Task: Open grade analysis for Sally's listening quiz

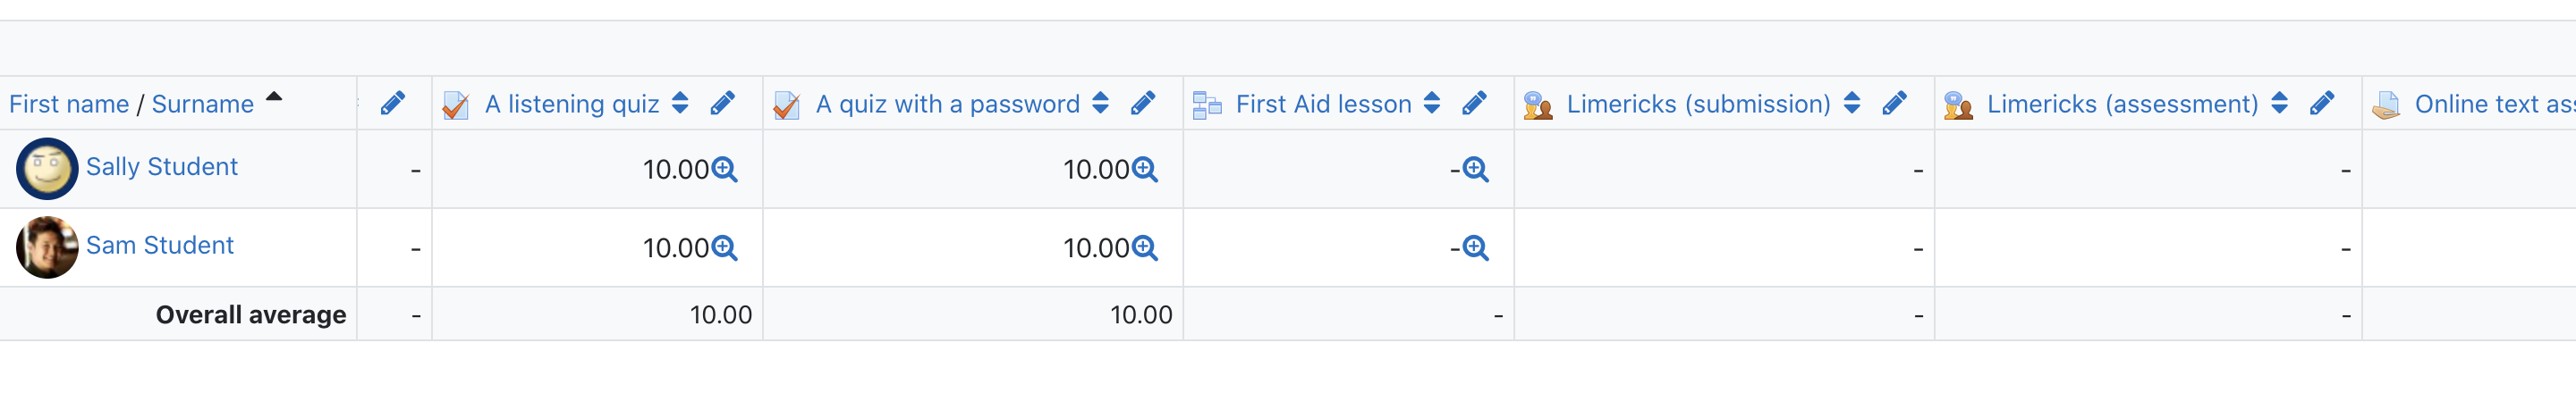Action: (725, 171)
